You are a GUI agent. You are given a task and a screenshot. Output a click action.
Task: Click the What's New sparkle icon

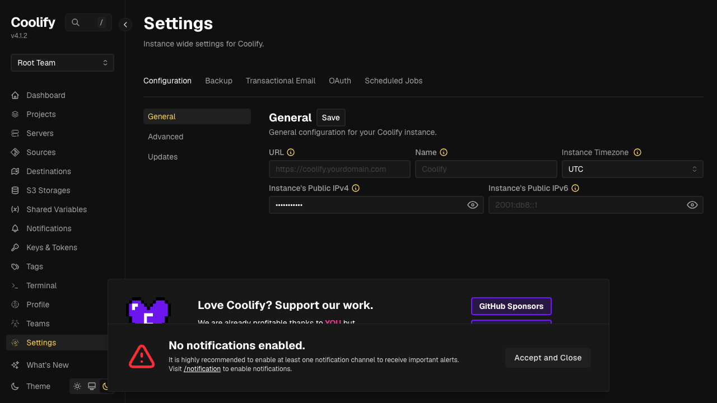coord(15,365)
